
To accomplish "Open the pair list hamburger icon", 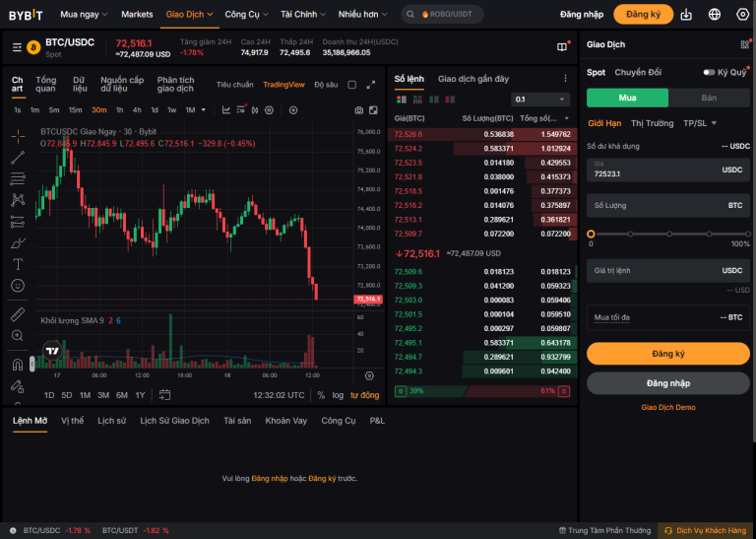I will (x=17, y=47).
